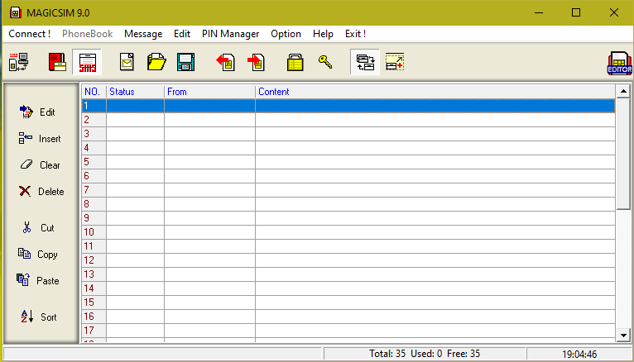Select row number 1 in the table
The width and height of the screenshot is (634, 362).
click(x=348, y=106)
